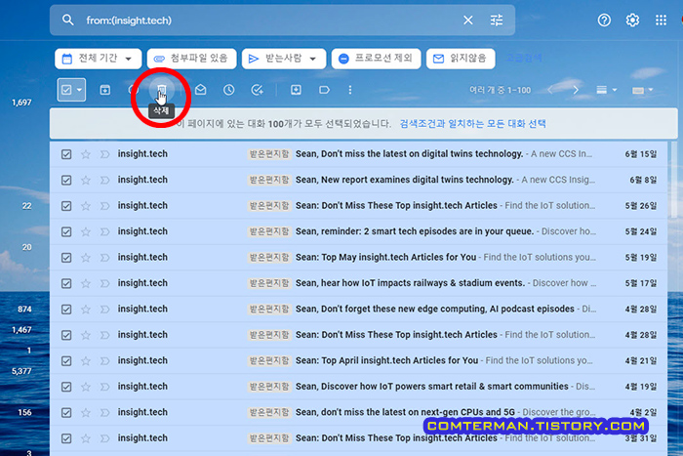Snooze selected mail with clock icon
This screenshot has width=683, height=456.
(228, 90)
